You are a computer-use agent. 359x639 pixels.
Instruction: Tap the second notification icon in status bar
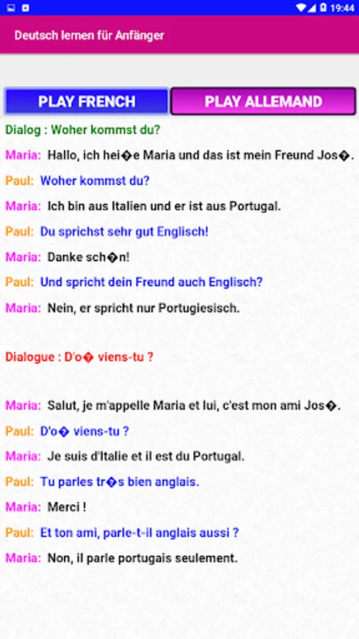(x=26, y=7)
